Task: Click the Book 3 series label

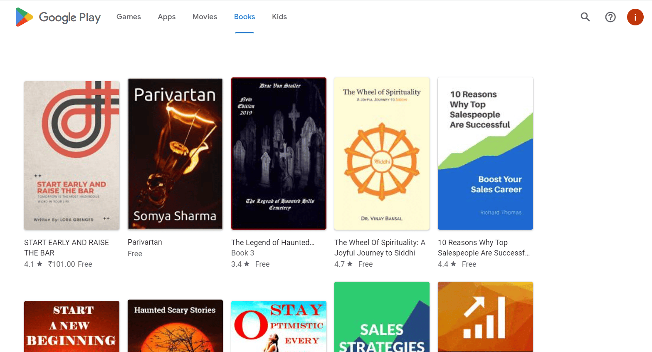Action: click(242, 253)
